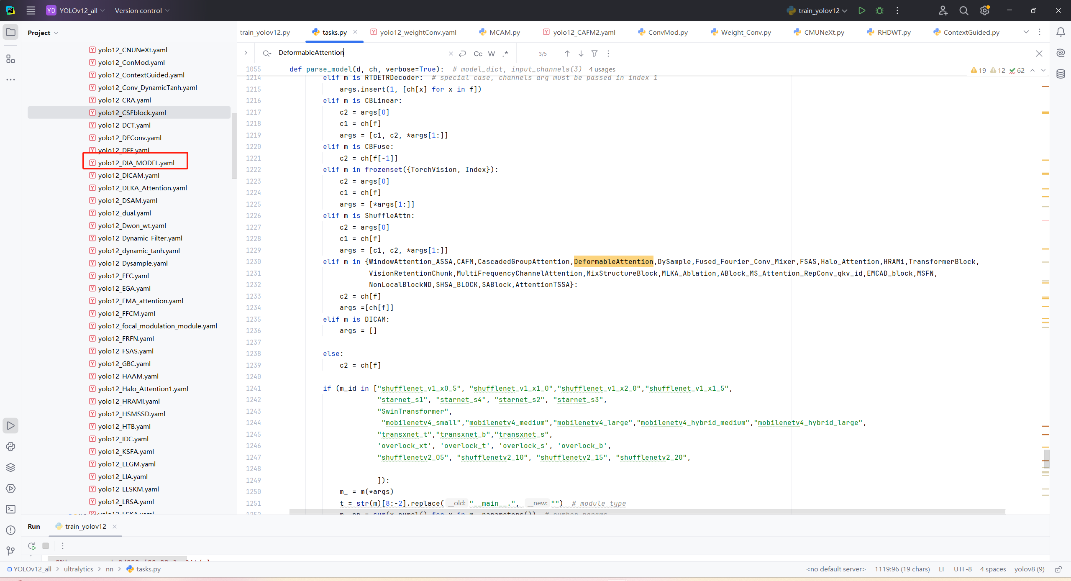The image size is (1071, 581).
Task: Open the Notifications bell icon
Action: pos(1061,32)
